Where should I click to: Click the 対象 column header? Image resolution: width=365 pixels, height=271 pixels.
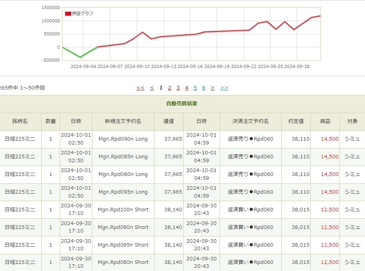pos(352,121)
